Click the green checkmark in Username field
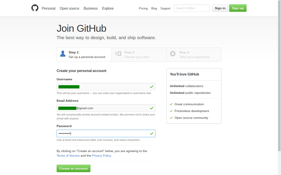 (151, 87)
